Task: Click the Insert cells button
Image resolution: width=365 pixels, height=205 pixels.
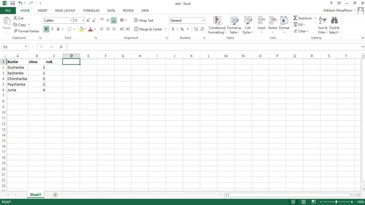Action: [x=261, y=25]
